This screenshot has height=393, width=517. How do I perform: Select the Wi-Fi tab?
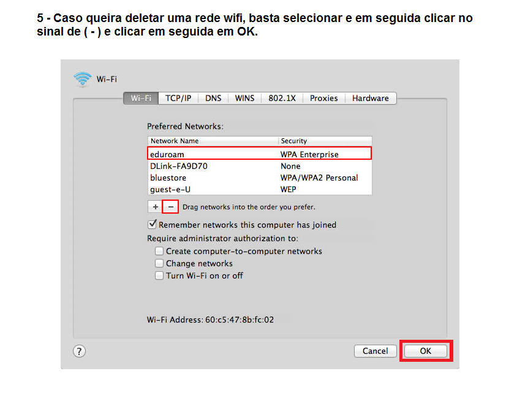point(142,98)
